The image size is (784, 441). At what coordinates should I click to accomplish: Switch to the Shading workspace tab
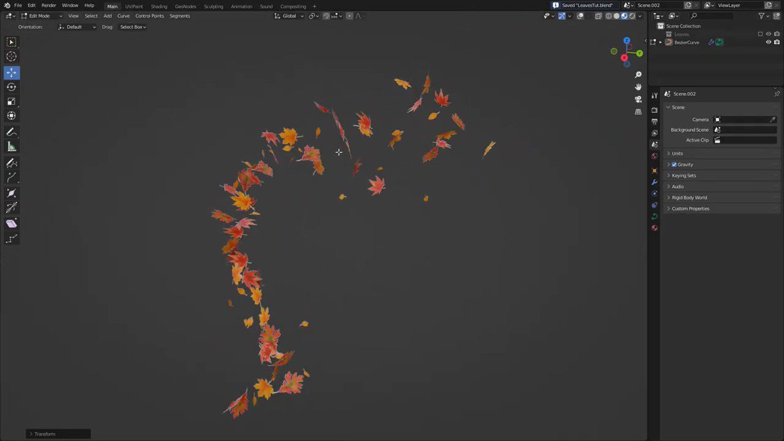[159, 6]
